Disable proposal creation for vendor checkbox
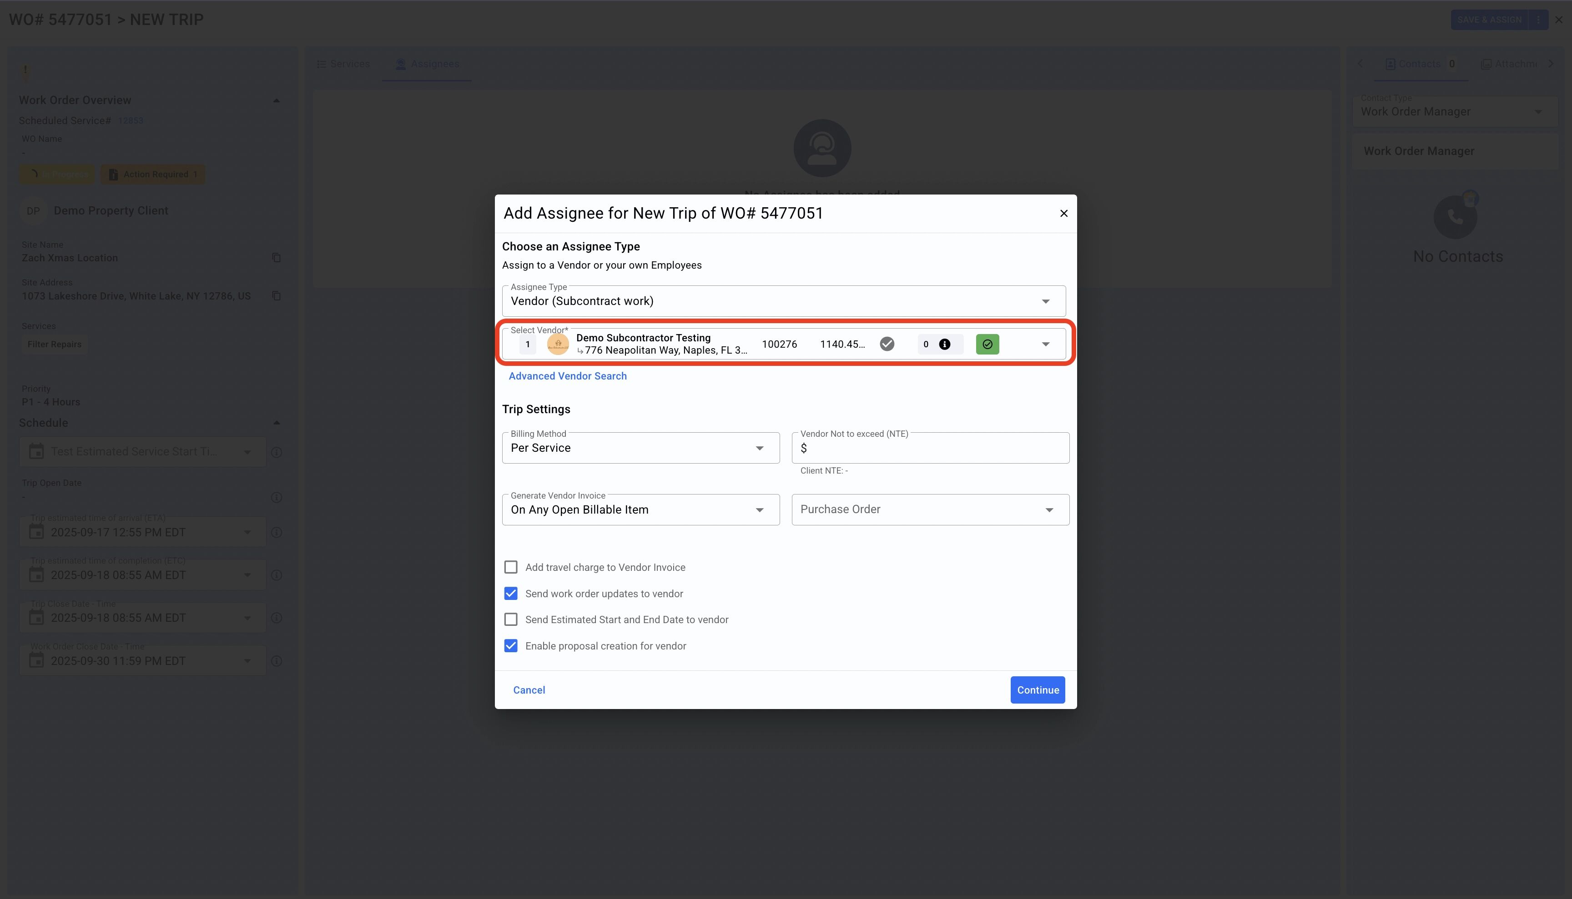 [x=510, y=646]
